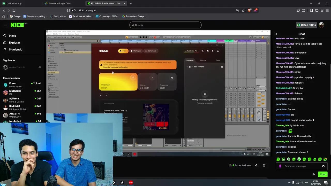This screenshot has width=331, height=186.
Task: Click the purple microphone icon in chat
Action: click(x=280, y=166)
